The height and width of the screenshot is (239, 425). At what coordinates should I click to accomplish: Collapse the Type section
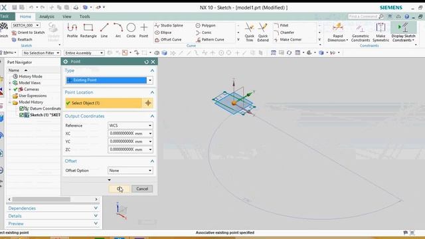coord(152,70)
